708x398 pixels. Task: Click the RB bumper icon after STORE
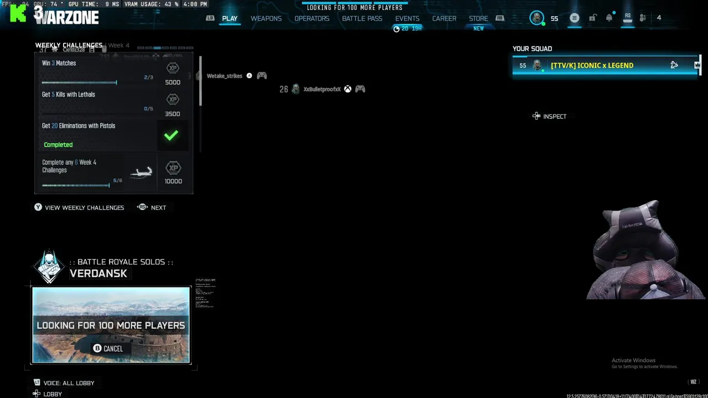(500, 18)
